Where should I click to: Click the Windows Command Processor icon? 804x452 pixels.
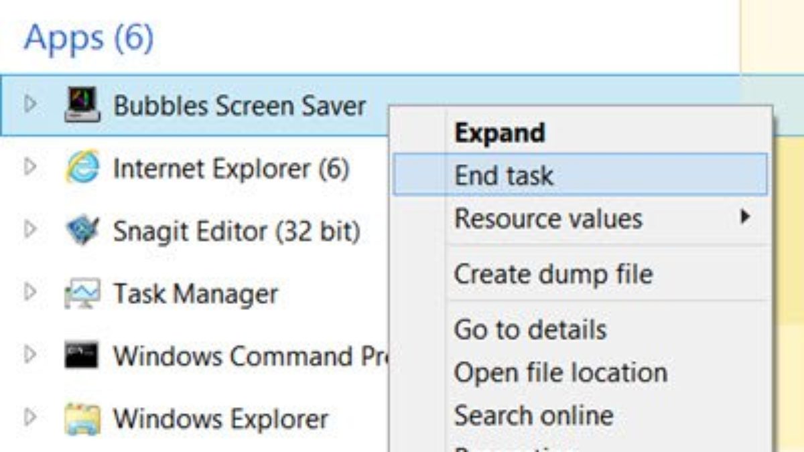tap(82, 356)
